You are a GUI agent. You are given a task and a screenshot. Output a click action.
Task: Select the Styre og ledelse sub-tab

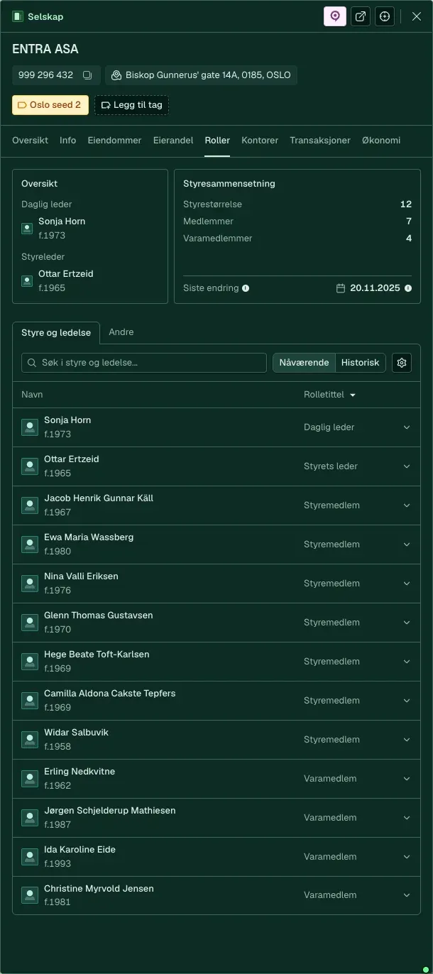pos(56,332)
